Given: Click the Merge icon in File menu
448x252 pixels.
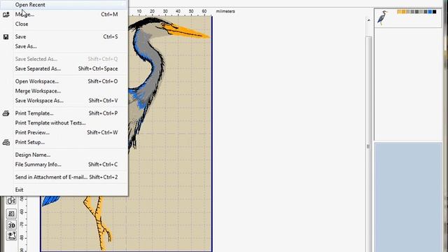Looking at the screenshot, I should (x=6, y=14).
